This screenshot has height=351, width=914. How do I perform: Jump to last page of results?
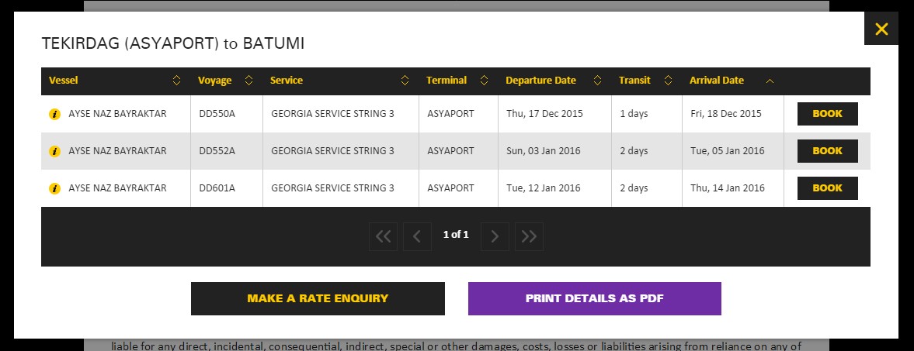click(529, 236)
